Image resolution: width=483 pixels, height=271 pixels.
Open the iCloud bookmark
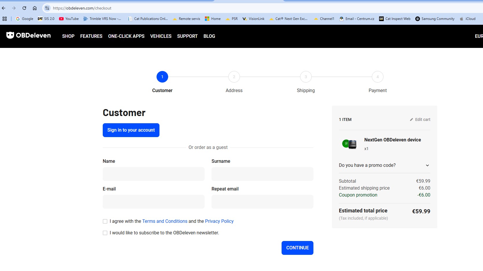pos(467,19)
